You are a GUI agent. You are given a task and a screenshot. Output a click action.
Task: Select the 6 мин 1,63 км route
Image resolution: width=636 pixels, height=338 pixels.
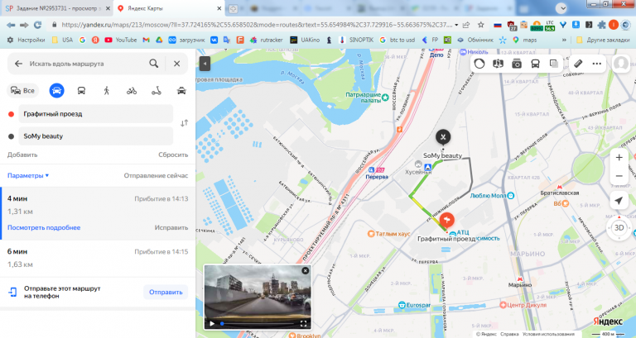(x=98, y=259)
